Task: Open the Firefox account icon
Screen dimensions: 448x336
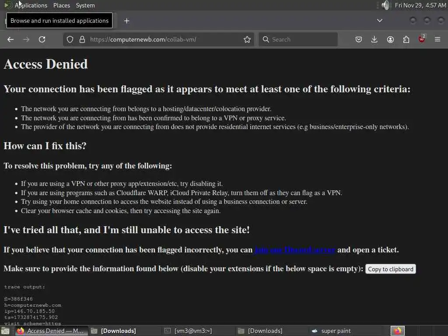Action: point(390,39)
